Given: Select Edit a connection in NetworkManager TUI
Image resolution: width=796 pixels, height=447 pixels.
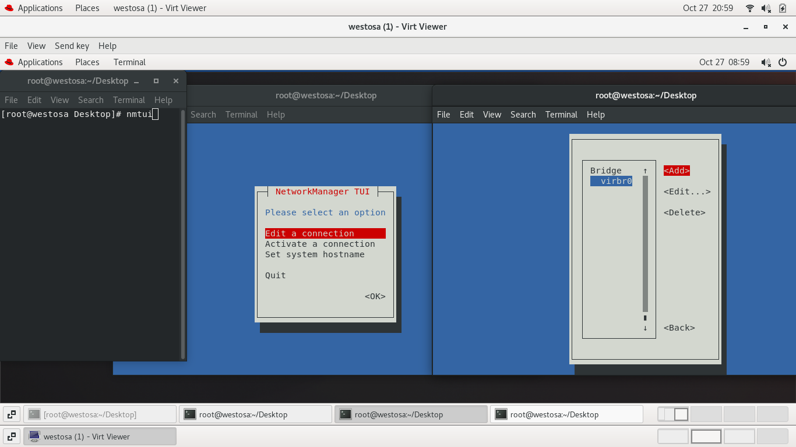Looking at the screenshot, I should click(309, 233).
